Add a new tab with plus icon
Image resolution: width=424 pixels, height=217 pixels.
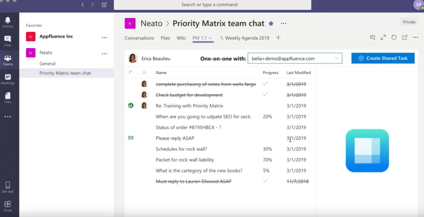click(278, 38)
